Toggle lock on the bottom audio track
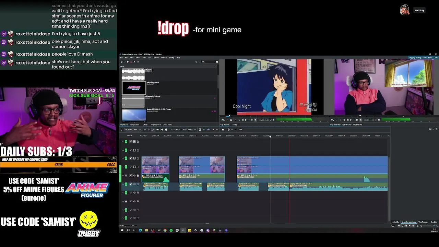The image size is (439, 247). (x=138, y=218)
